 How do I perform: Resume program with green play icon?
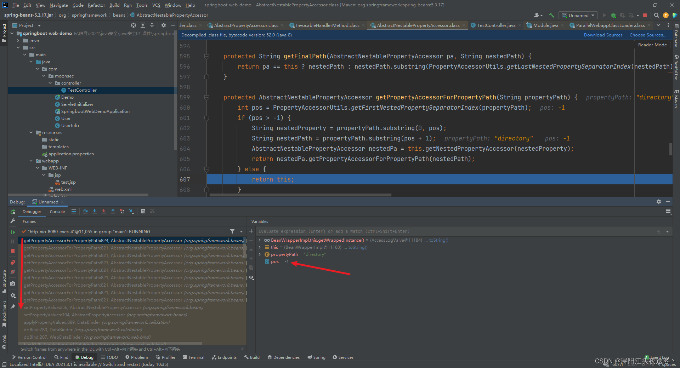[13, 232]
